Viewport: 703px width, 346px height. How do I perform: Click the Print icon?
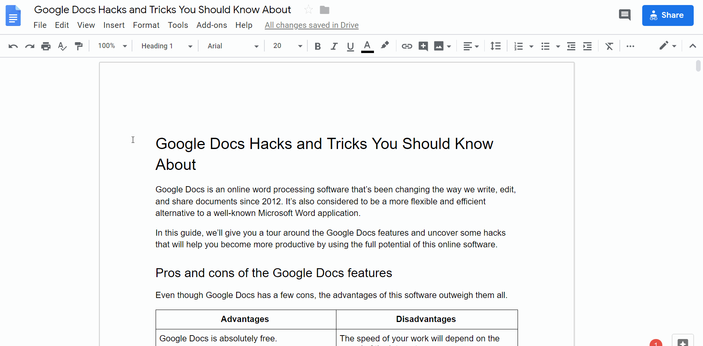pos(46,46)
